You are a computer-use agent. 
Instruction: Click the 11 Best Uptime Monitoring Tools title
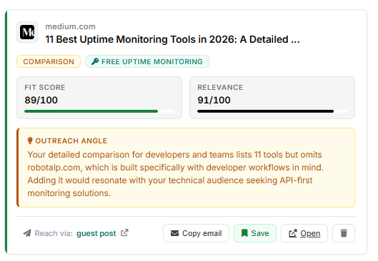[x=172, y=39]
